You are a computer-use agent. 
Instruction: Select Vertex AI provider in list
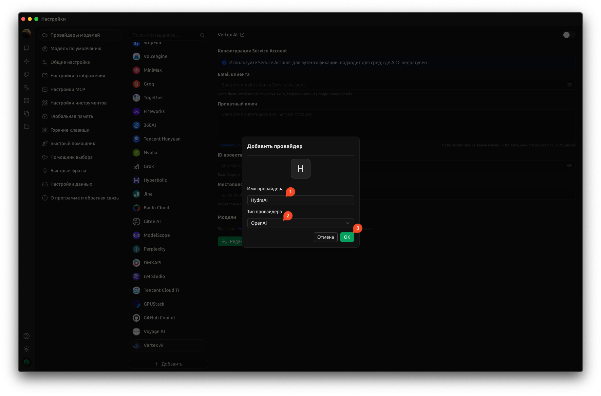[x=168, y=345]
